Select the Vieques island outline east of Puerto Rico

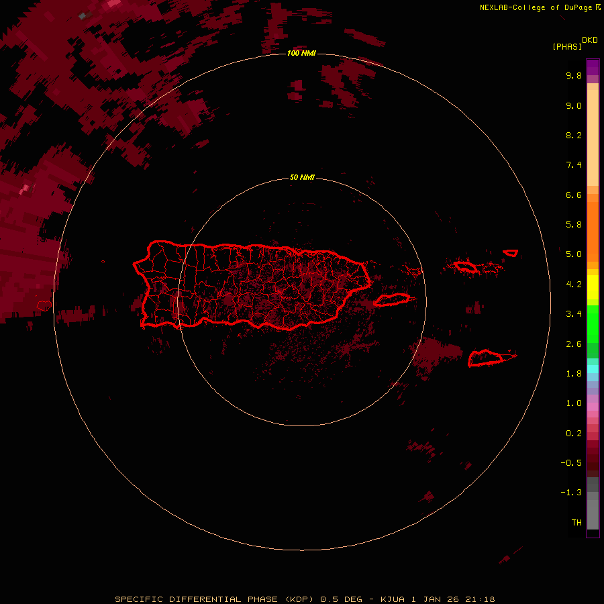point(391,300)
